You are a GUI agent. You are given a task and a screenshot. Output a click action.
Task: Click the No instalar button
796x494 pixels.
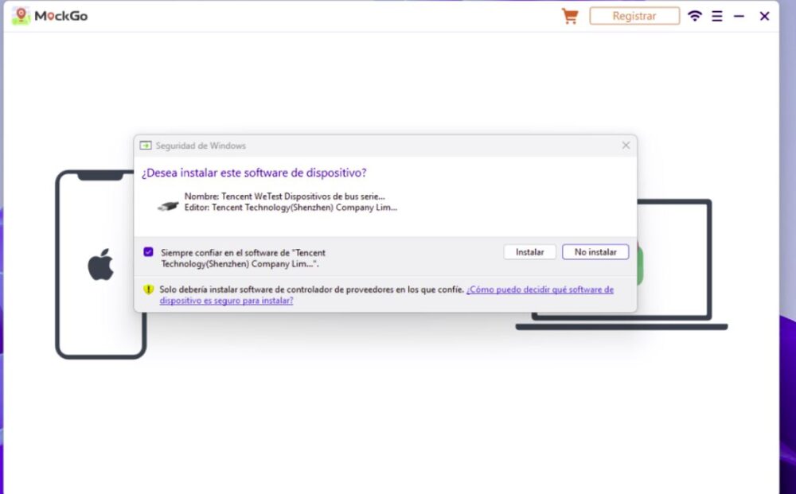coord(595,252)
